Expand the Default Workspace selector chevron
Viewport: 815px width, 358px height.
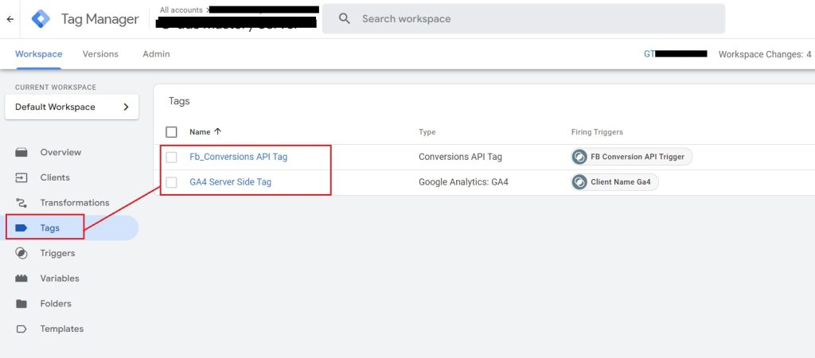(126, 107)
